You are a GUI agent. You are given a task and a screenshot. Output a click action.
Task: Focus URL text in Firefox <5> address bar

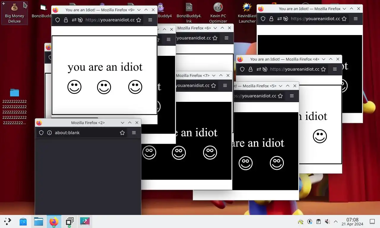pos(255,96)
